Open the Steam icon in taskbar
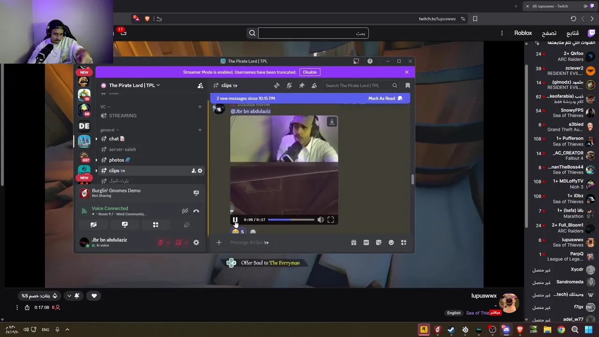This screenshot has width=599, height=337. coord(451,330)
